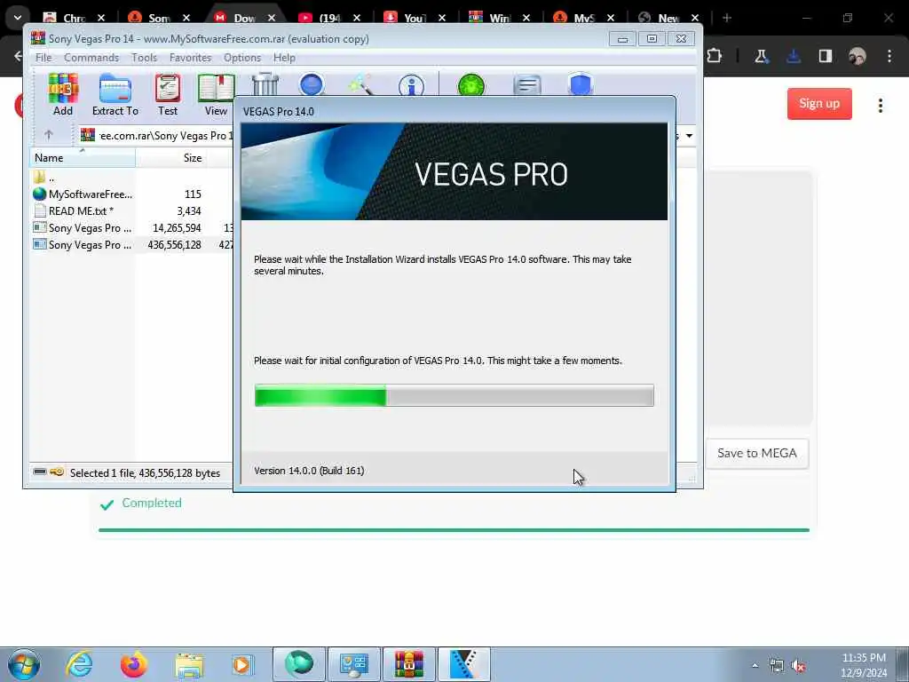Click MEGA download completed progress bar
The width and height of the screenshot is (909, 682).
click(x=454, y=529)
